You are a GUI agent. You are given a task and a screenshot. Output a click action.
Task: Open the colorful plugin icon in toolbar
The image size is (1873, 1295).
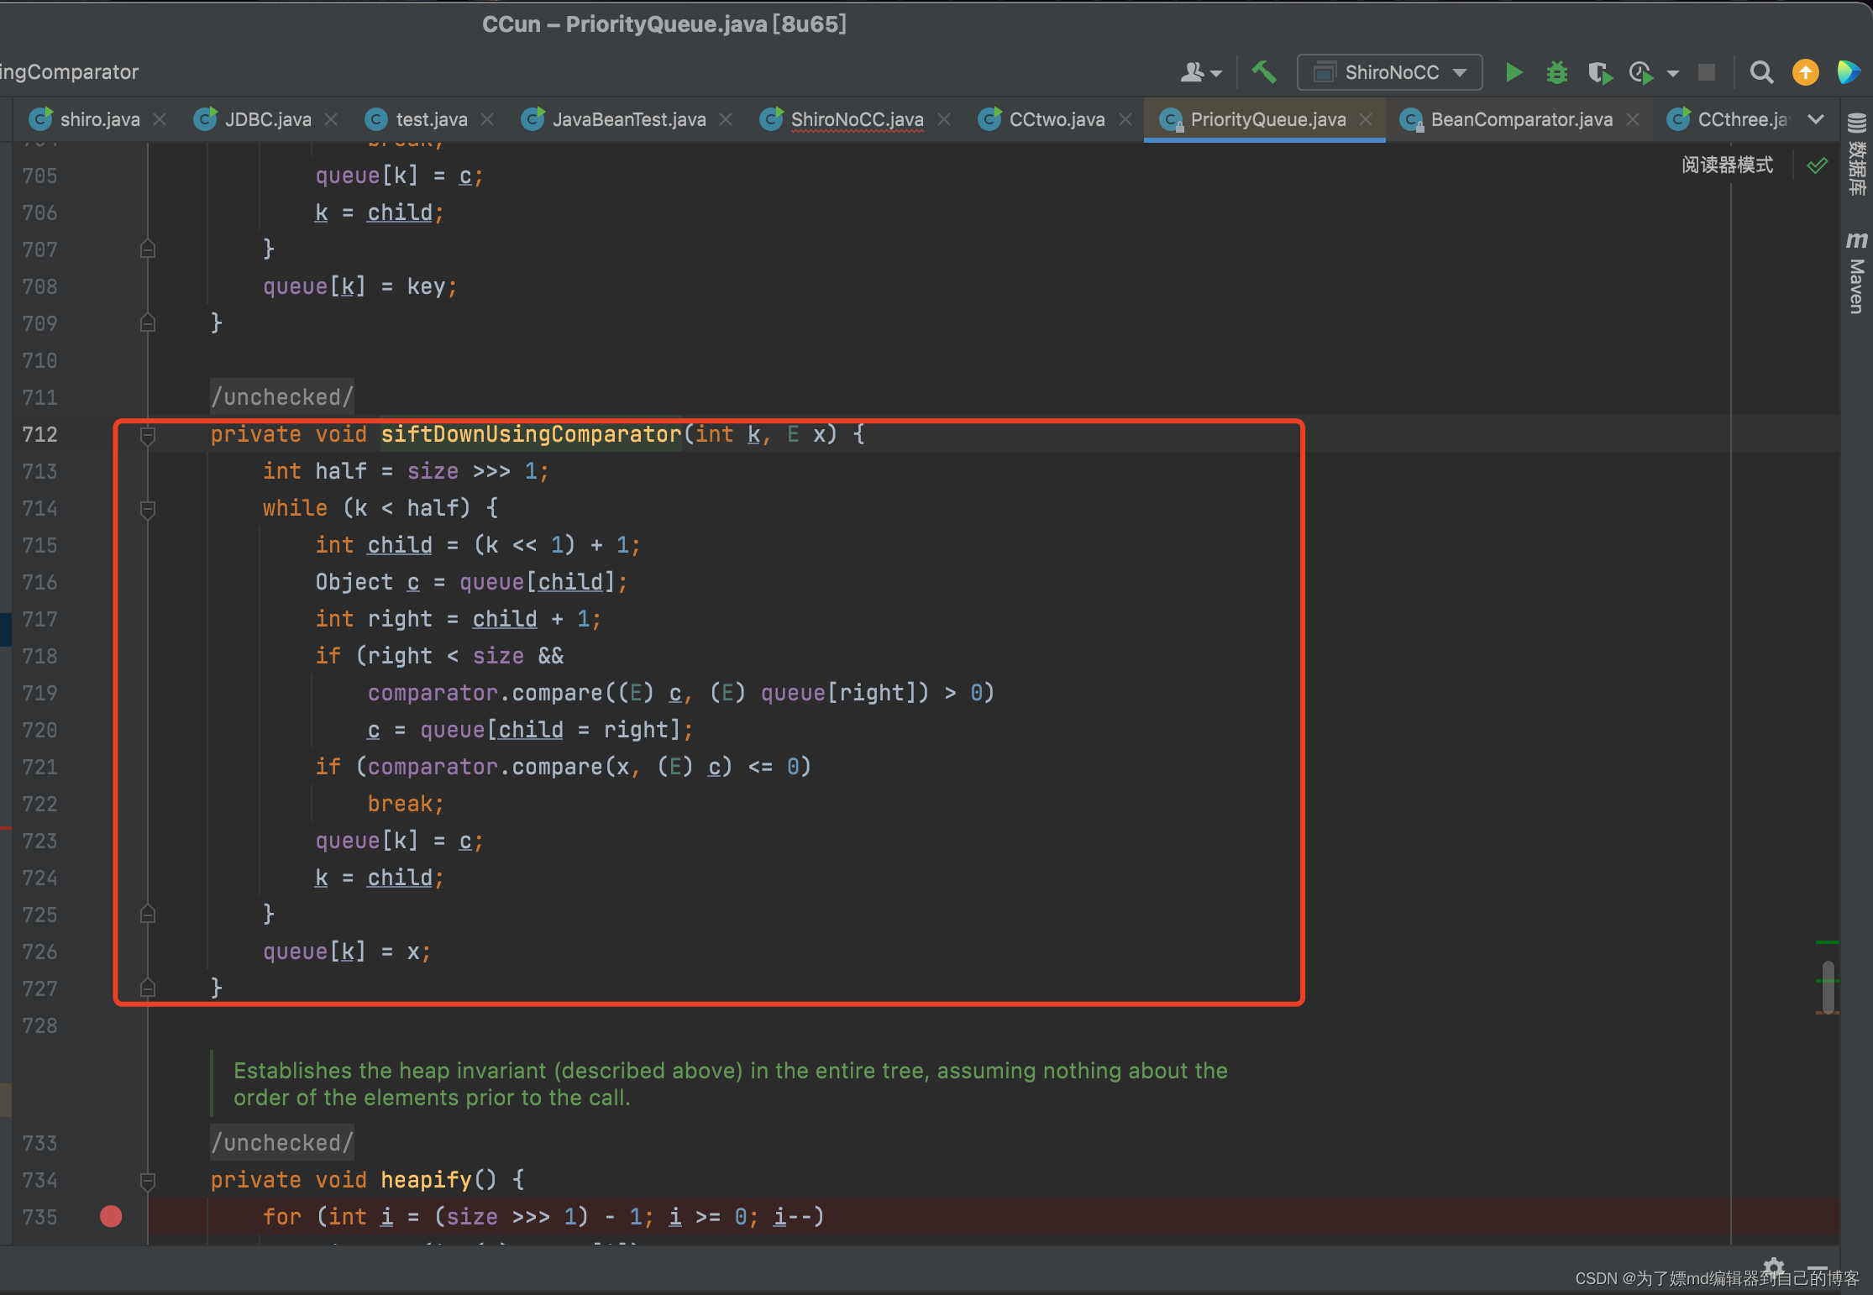(1849, 73)
